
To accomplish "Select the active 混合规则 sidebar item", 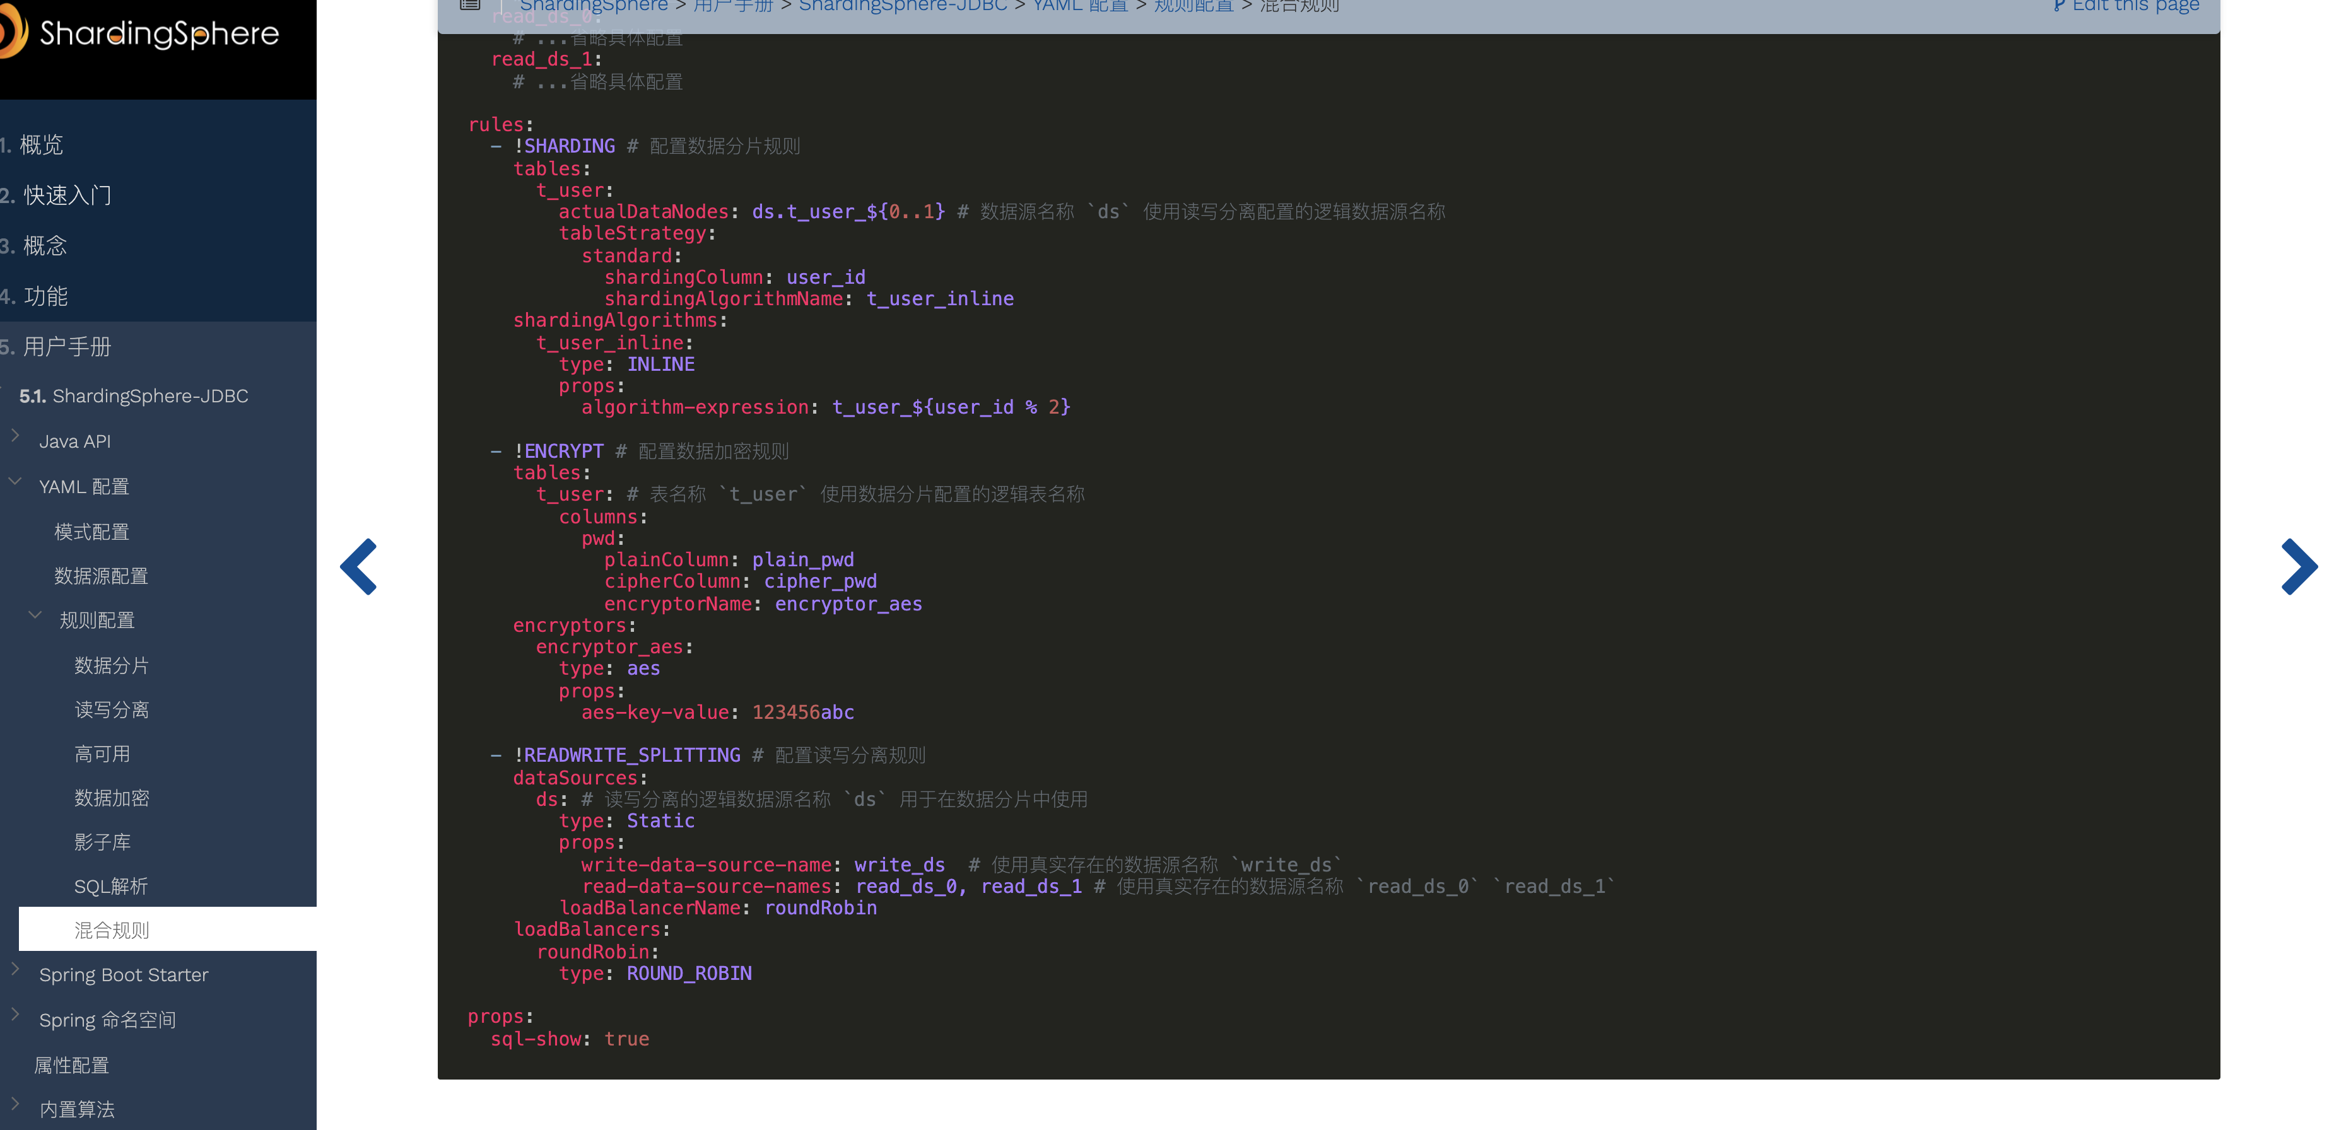I will [168, 930].
